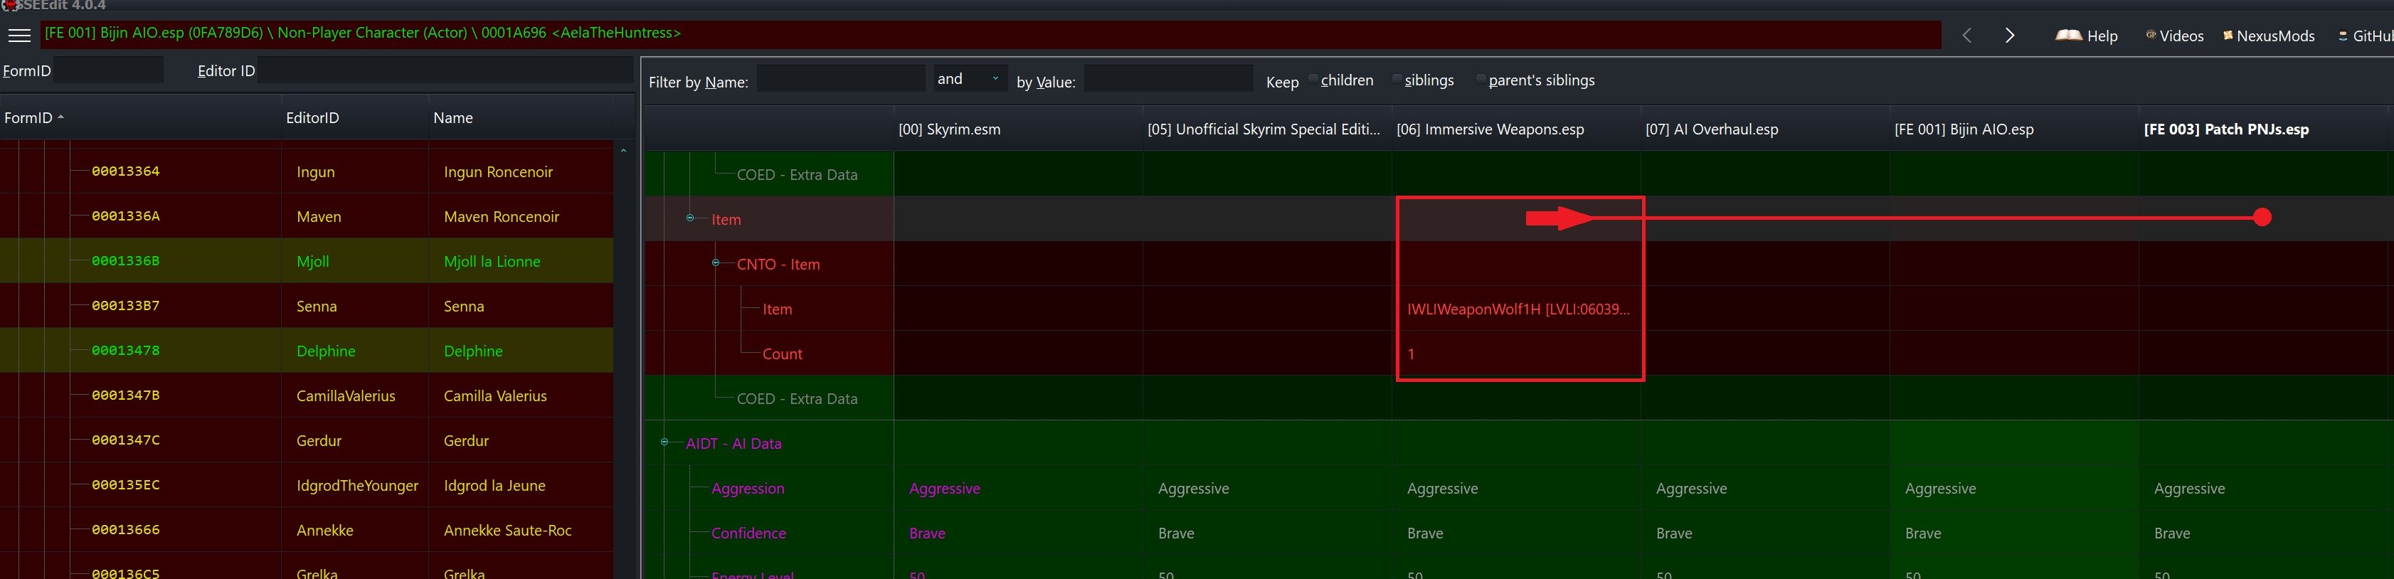Click the name Mjoll la Lionne
Screen dimensions: 2394x579
click(x=492, y=261)
